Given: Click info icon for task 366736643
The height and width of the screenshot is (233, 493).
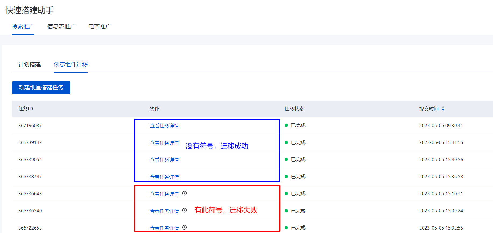Looking at the screenshot, I should tap(184, 193).
